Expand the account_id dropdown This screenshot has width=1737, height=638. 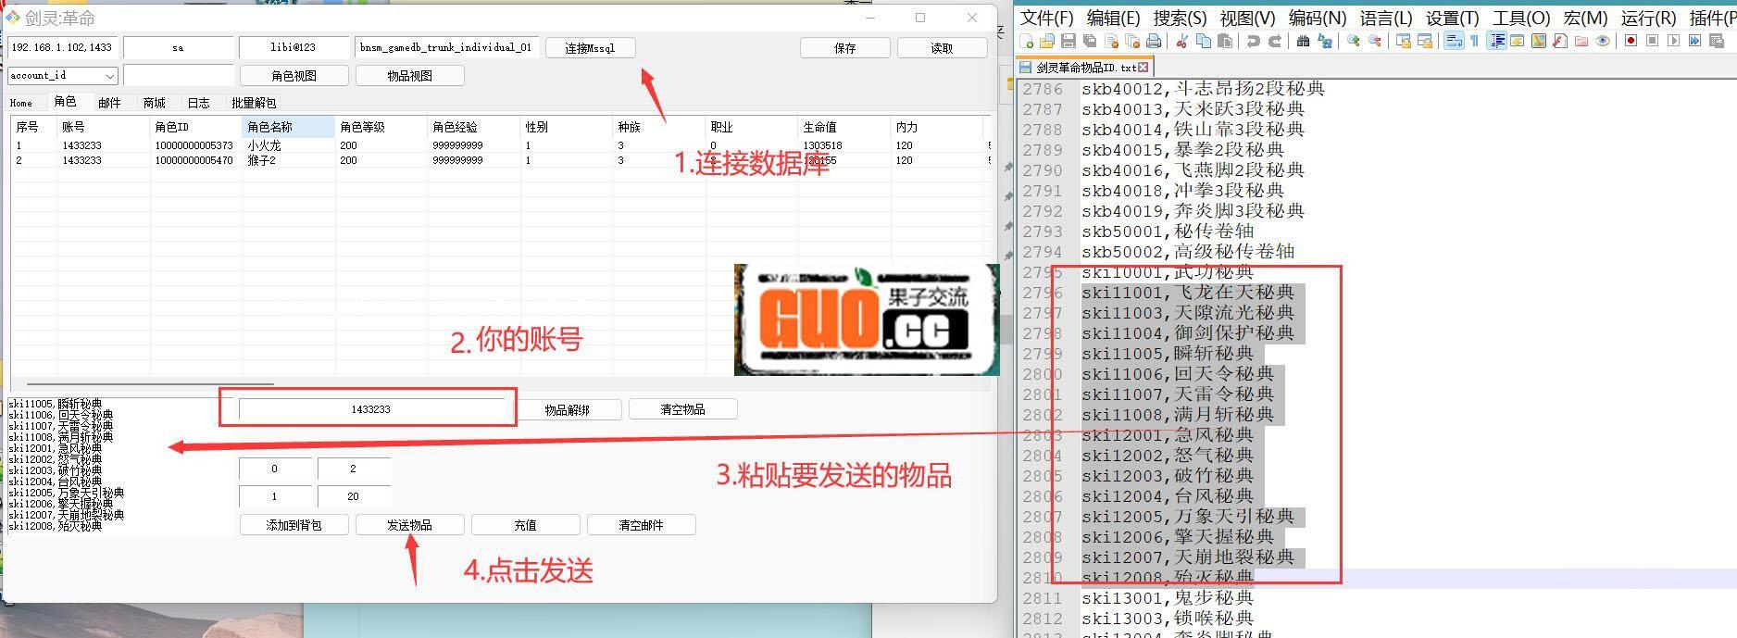click(109, 76)
